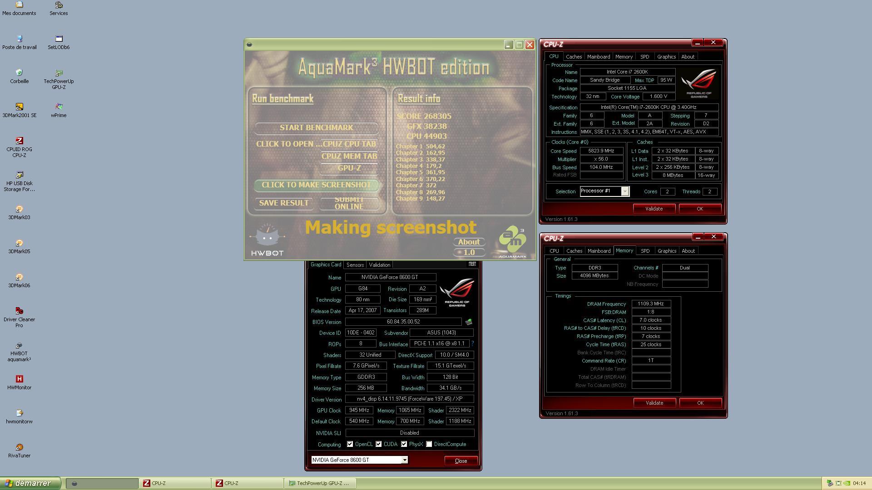Click GPU-Z screenshot camera icon
The image size is (872, 490).
(472, 264)
